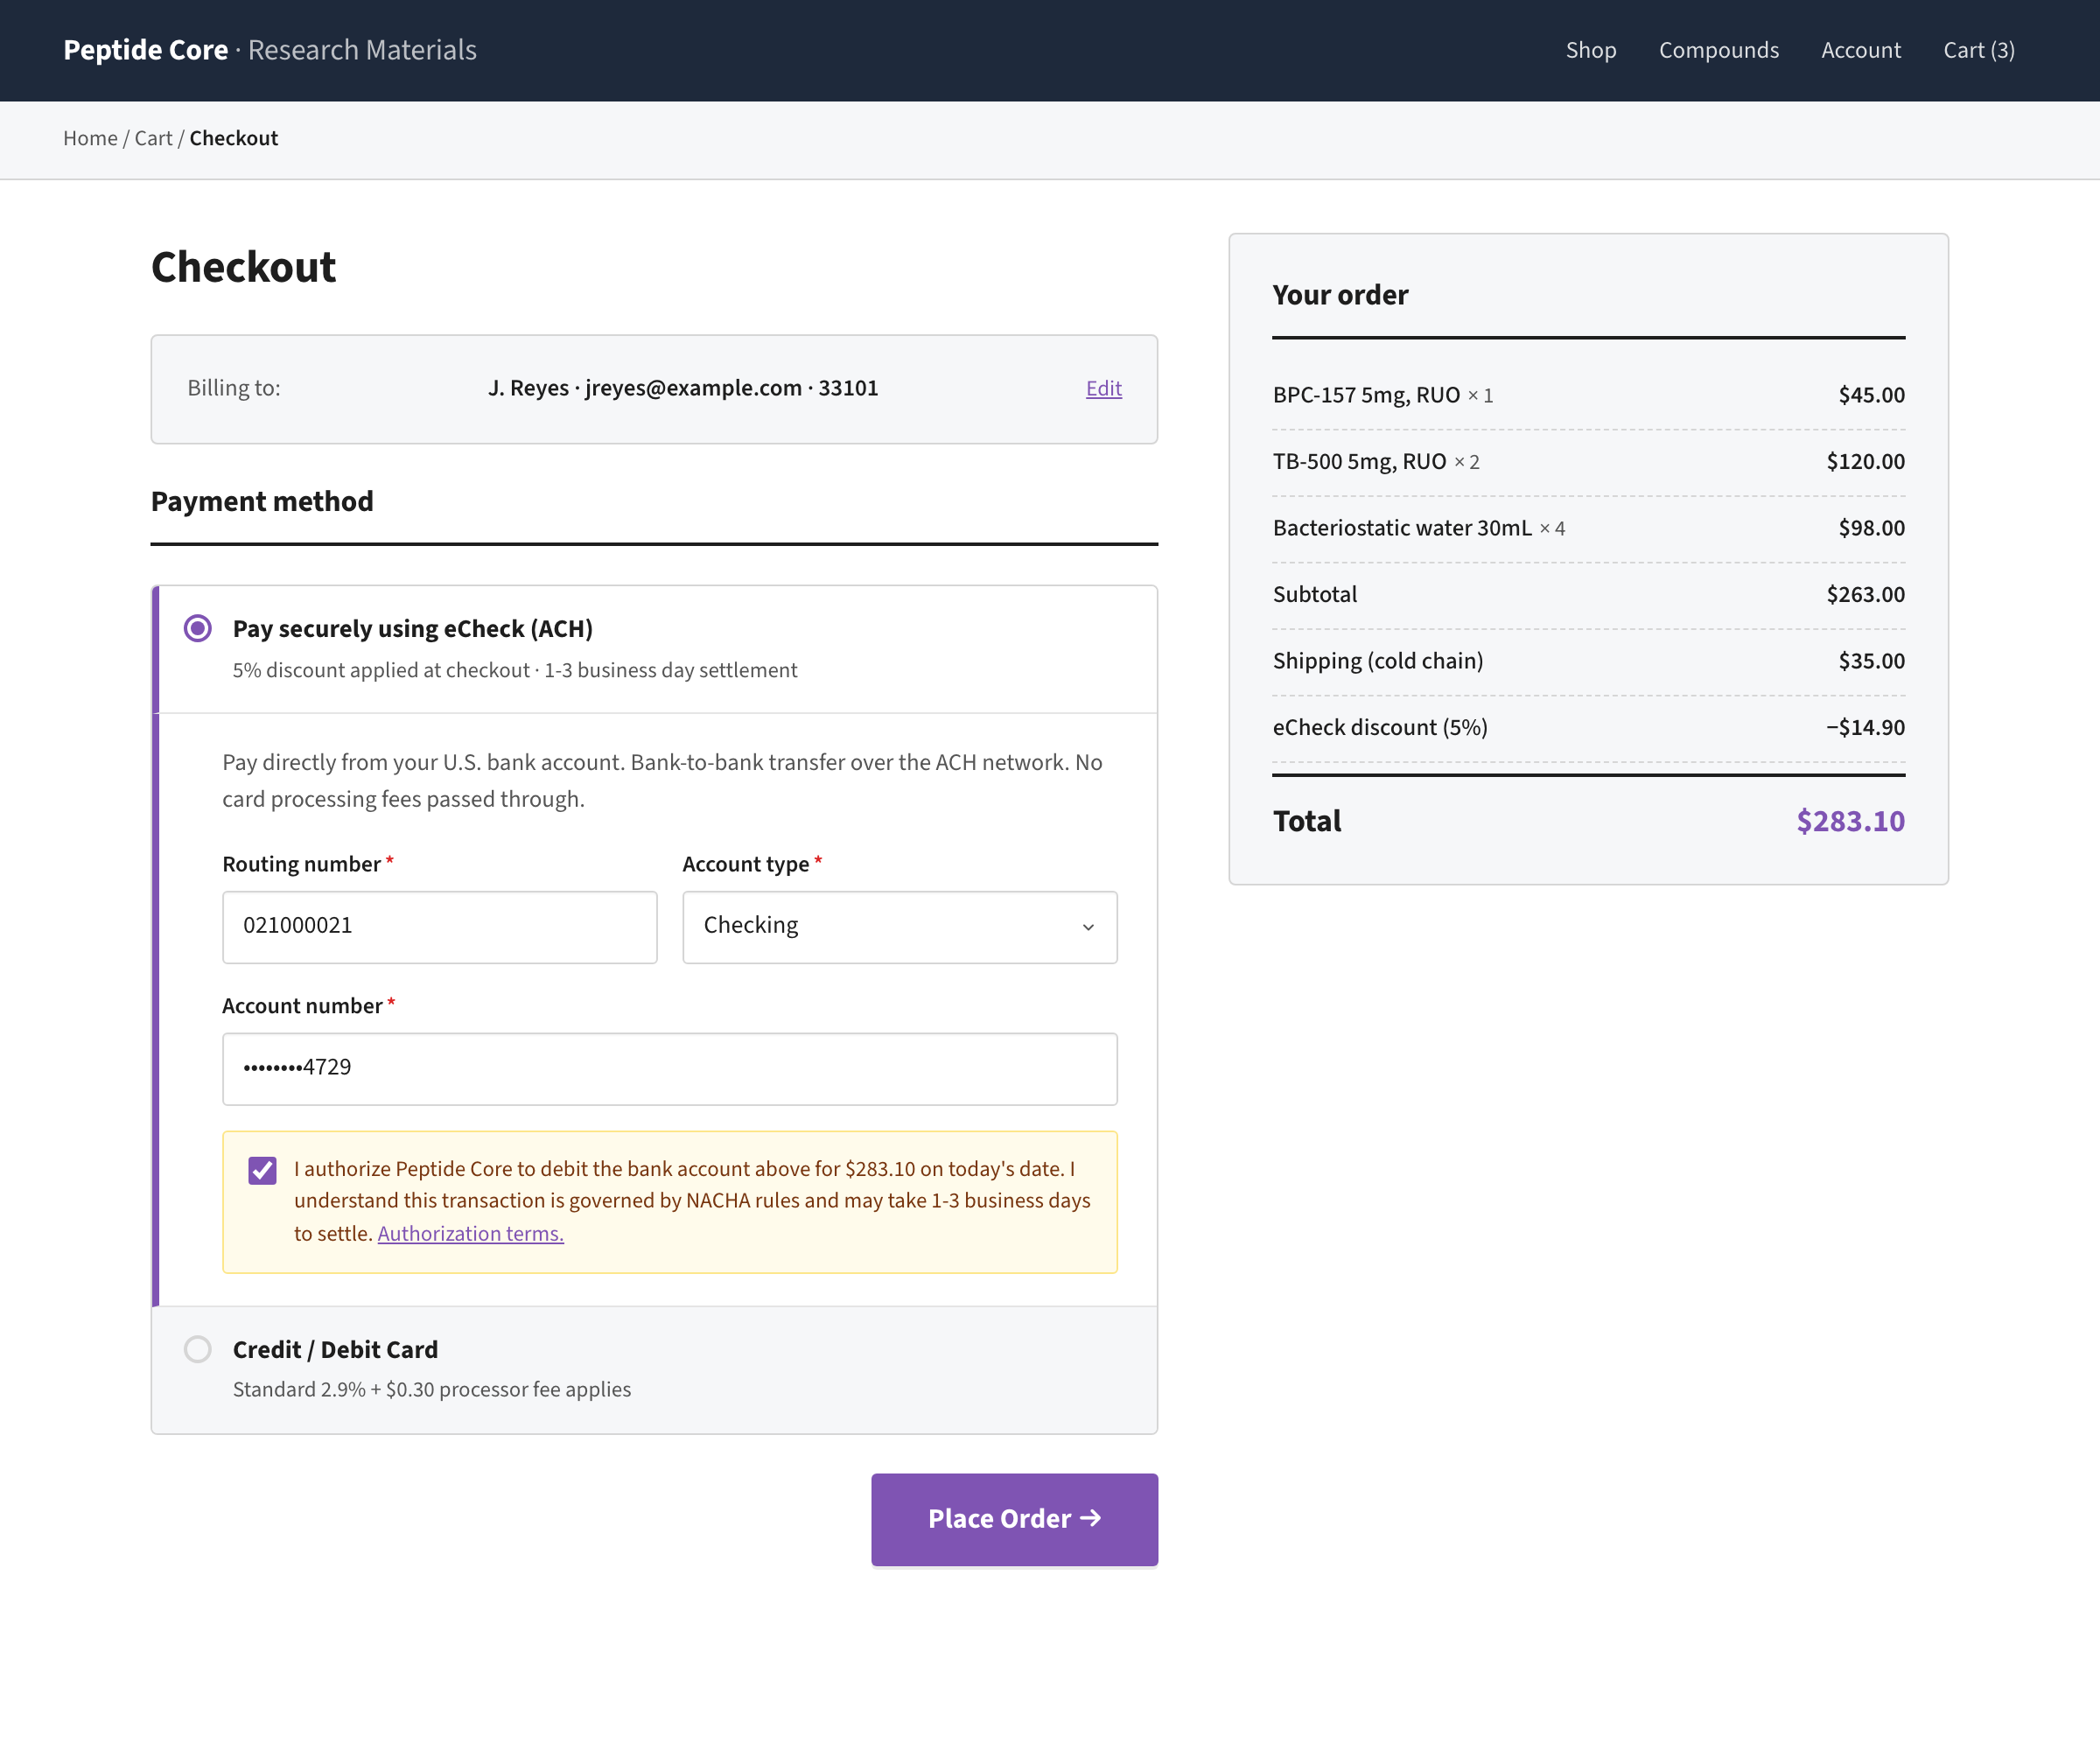Go to Cart in the breadcrumb

(154, 138)
